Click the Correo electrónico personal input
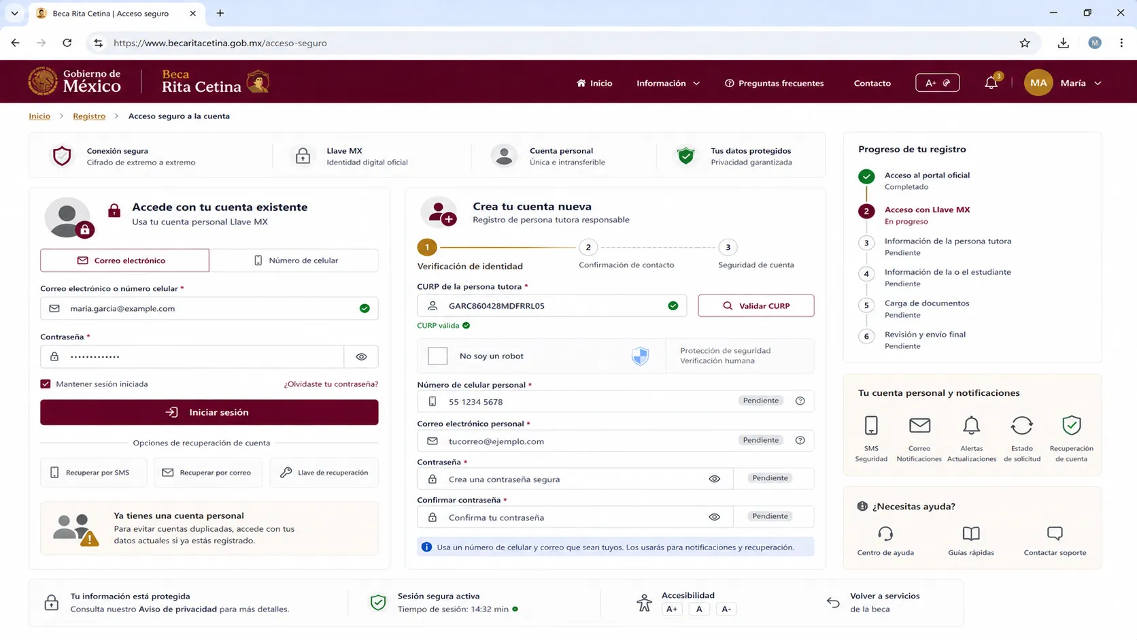Screen dimensions: 1137x640 coord(615,441)
